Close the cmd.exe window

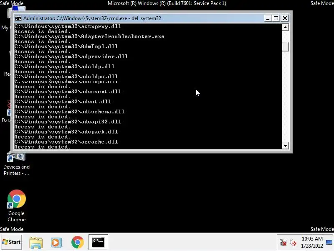[x=285, y=18]
